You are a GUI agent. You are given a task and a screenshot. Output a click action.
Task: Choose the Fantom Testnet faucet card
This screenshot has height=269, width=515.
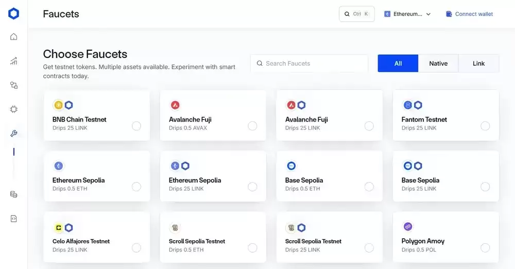point(445,116)
